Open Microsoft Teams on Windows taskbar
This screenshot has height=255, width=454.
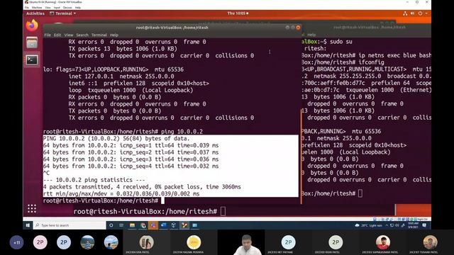click(x=153, y=225)
